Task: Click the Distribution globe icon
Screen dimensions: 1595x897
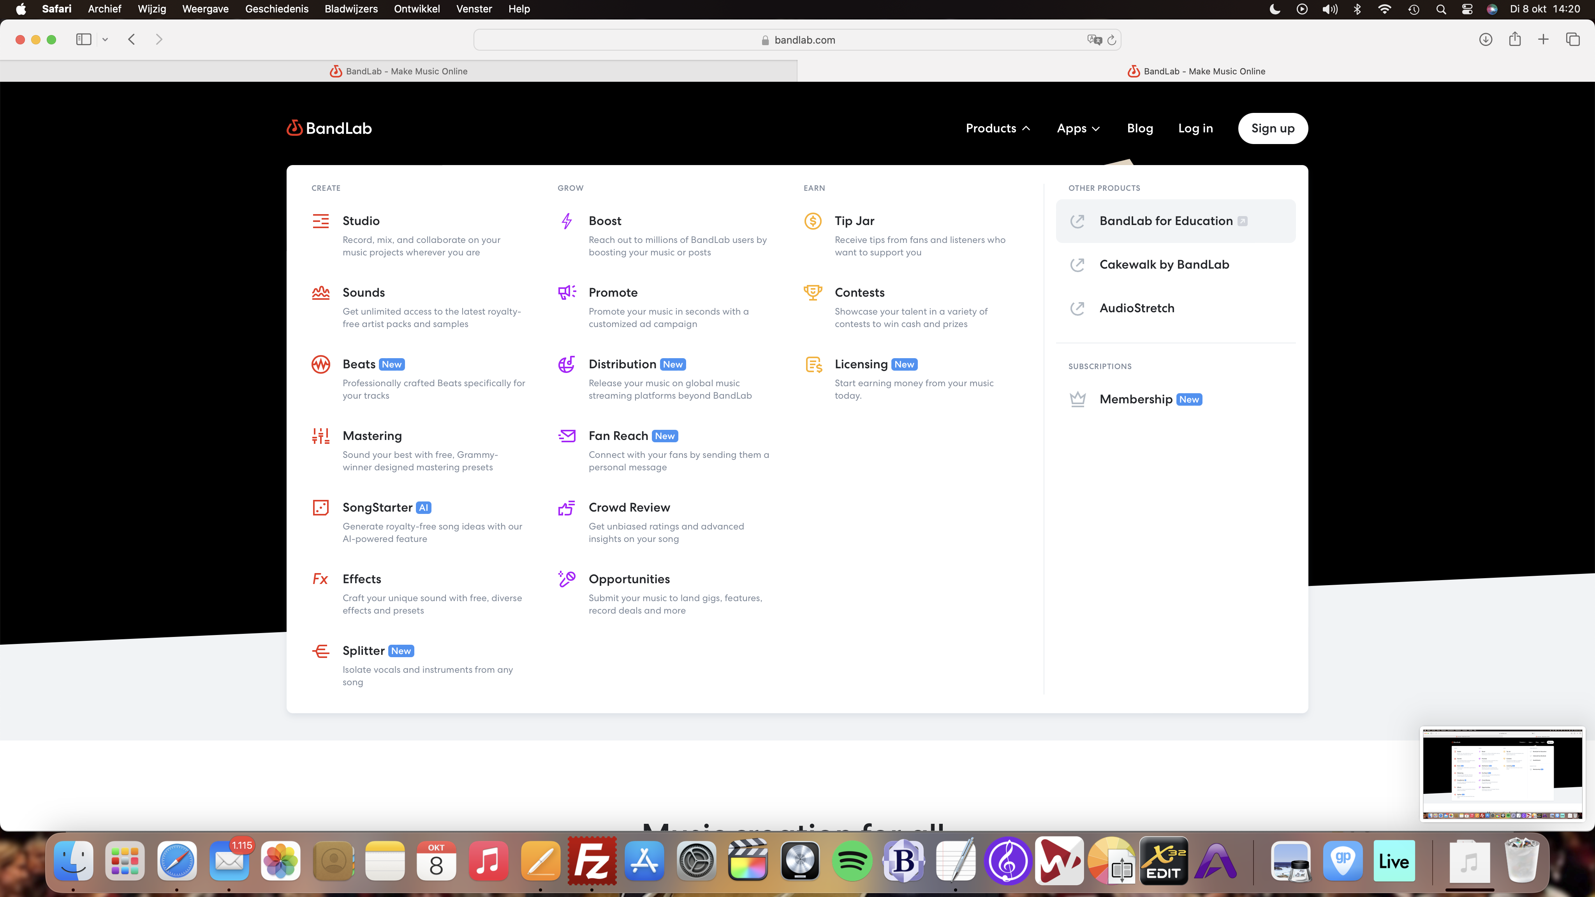Action: [x=567, y=364]
